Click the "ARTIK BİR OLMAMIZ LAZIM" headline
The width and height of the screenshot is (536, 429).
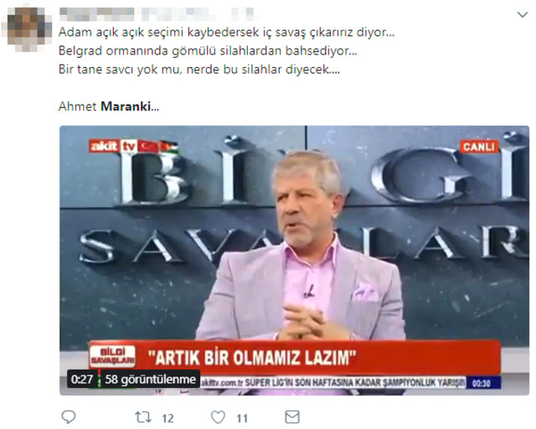coord(252,358)
